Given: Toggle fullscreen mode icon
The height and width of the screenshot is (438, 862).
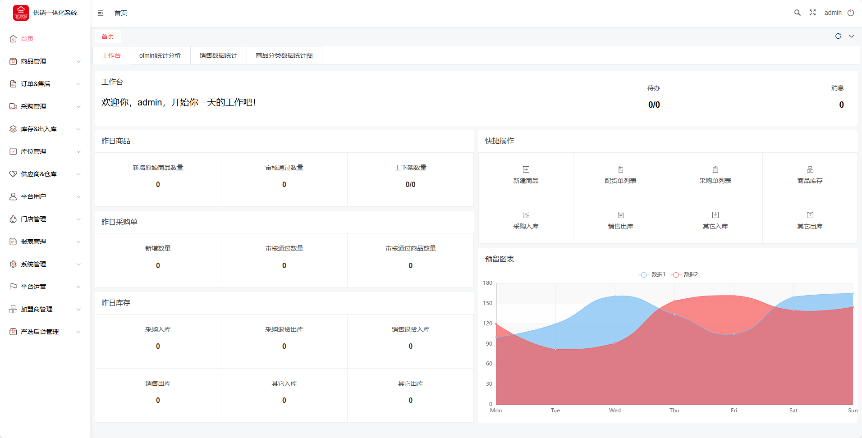Looking at the screenshot, I should pos(812,13).
